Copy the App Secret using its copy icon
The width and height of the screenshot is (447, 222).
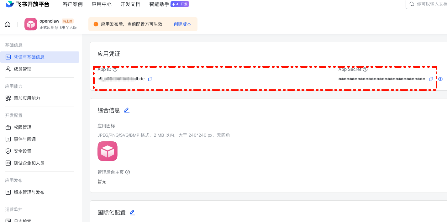(431, 79)
